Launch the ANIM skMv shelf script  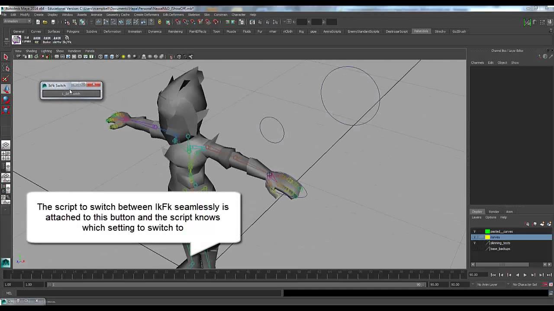57,40
